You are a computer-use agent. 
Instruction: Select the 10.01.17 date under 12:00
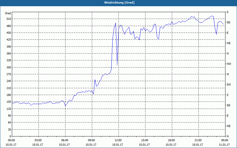click(118, 145)
